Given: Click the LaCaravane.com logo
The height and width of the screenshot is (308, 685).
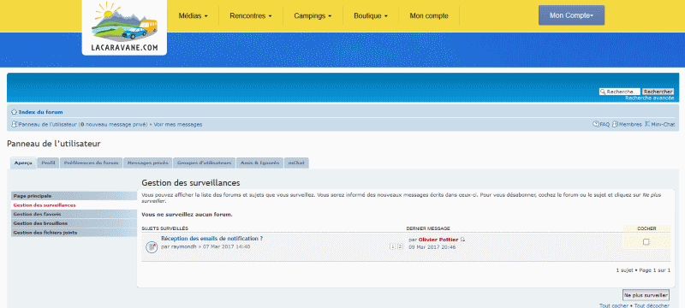Looking at the screenshot, I should click(124, 27).
